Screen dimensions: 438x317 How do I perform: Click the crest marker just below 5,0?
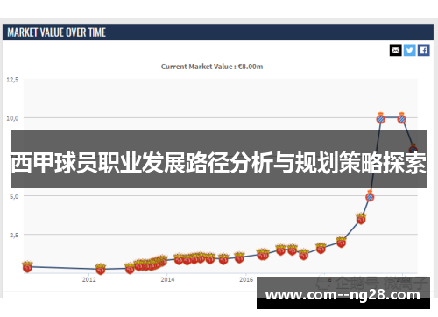coord(361,219)
